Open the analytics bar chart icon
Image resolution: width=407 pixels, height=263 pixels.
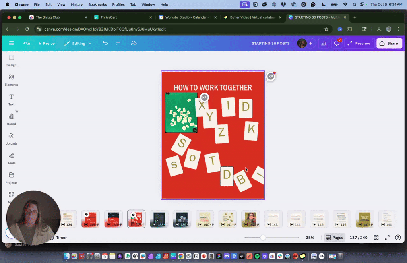point(324,43)
